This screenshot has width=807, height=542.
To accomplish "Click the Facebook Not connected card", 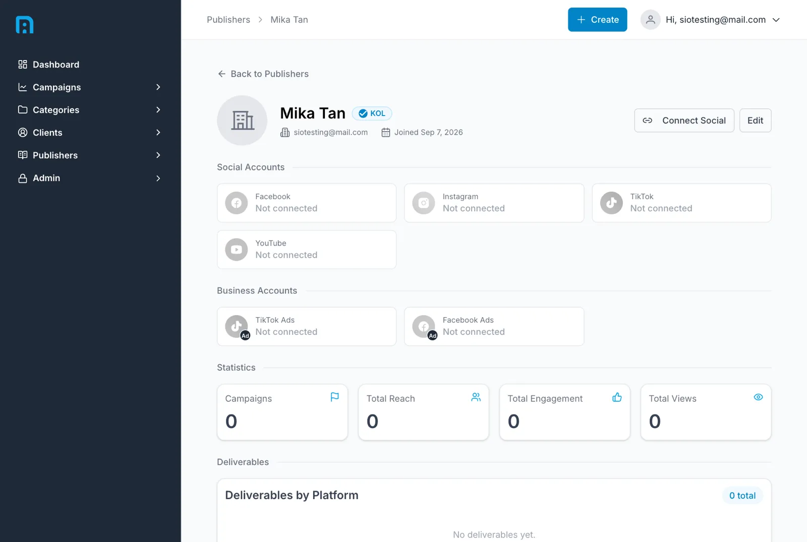I will 307,203.
